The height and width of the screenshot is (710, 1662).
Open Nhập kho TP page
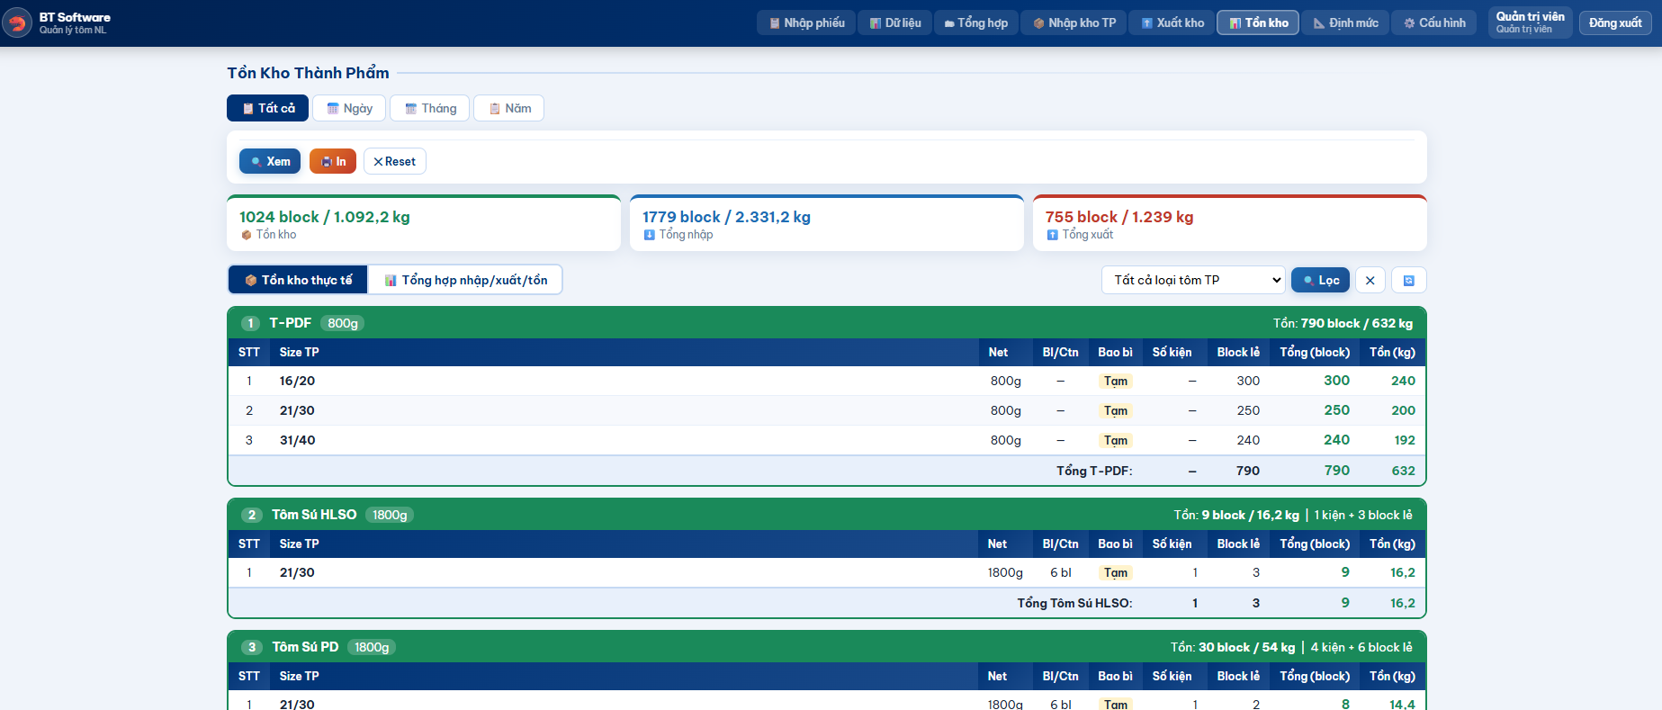(x=1074, y=23)
